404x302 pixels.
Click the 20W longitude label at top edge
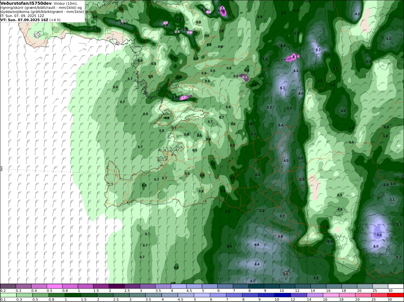click(x=307, y=2)
